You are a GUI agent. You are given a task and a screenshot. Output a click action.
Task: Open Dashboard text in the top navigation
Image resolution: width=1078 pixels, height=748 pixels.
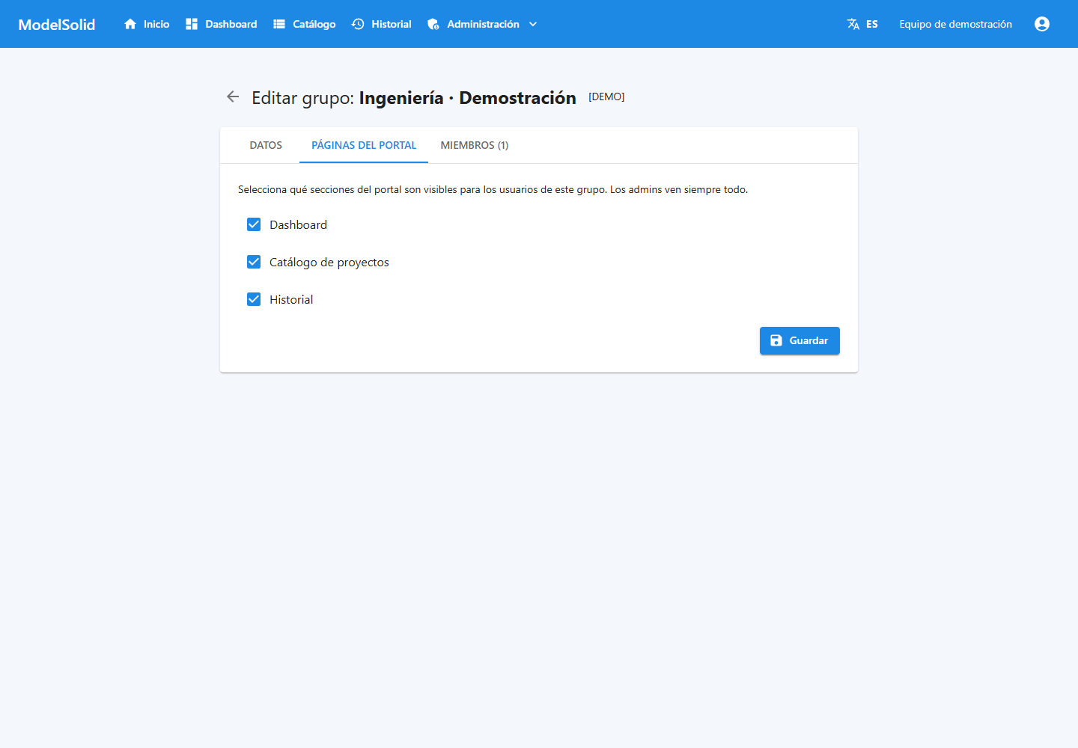(231, 24)
